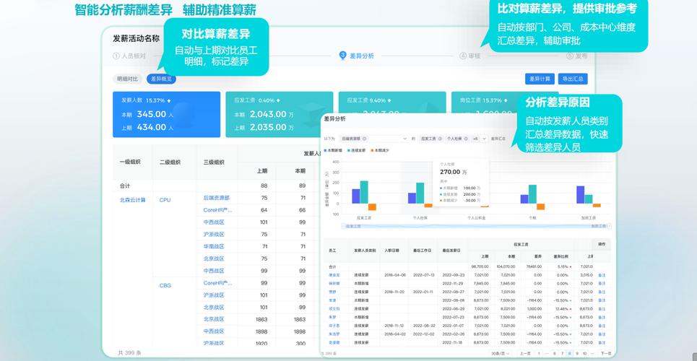Click trend arrow on 应发工资 9.40% card
The width and height of the screenshot is (697, 361).
pyautogui.click(x=389, y=100)
